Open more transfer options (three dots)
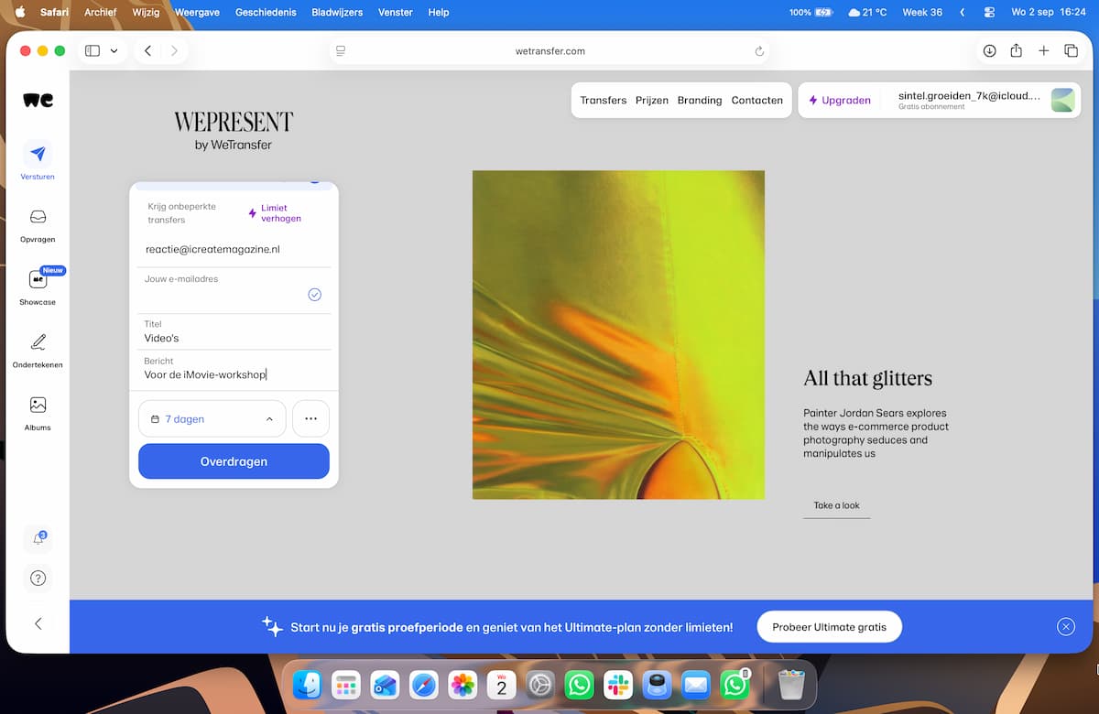This screenshot has width=1099, height=714. (x=310, y=418)
